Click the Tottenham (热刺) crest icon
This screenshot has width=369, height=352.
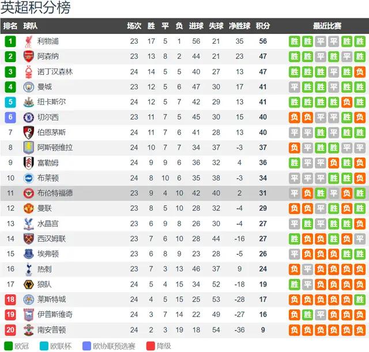click(x=28, y=269)
